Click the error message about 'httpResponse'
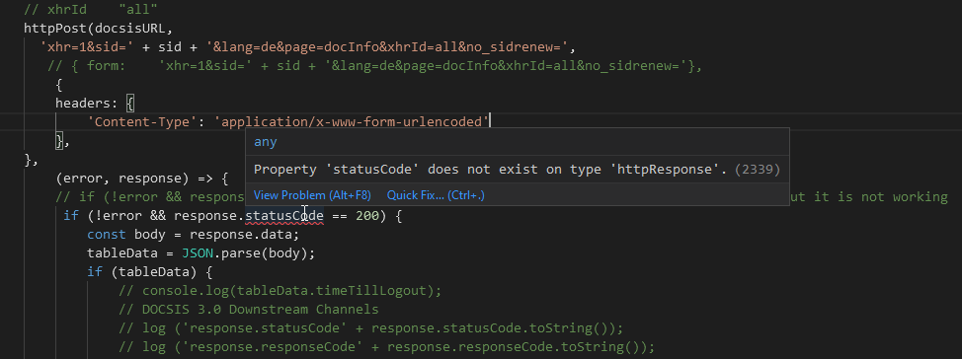 click(491, 170)
